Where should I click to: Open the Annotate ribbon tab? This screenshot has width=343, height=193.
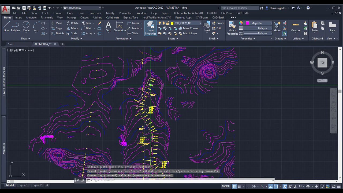[31, 17]
